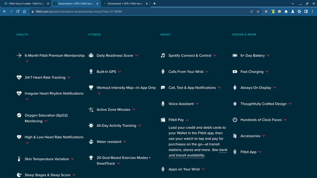
Task: Click Workout Intensity Map—In App Only label
Action: pyautogui.click(x=126, y=88)
